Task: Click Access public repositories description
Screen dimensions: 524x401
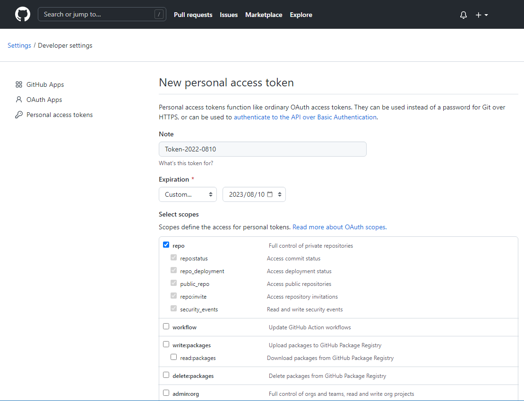Action: pos(299,284)
